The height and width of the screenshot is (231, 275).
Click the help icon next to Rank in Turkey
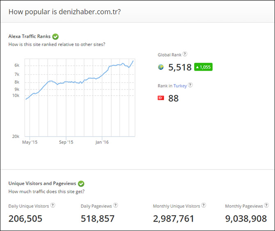190,85
